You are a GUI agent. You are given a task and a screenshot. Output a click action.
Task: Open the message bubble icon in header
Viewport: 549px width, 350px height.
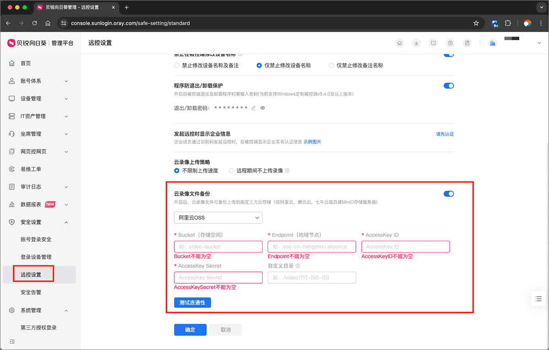(x=433, y=43)
